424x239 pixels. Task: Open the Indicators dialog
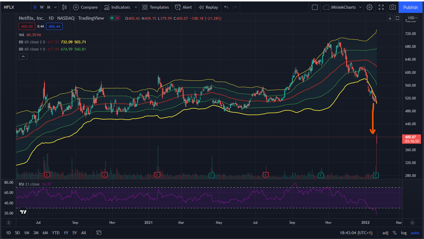(117, 7)
